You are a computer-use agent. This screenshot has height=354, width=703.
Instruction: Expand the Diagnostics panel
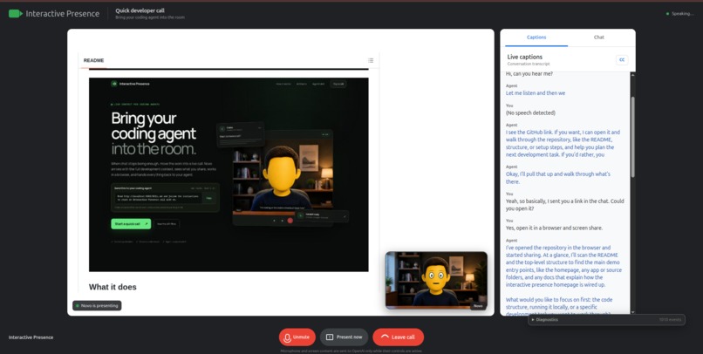606,319
